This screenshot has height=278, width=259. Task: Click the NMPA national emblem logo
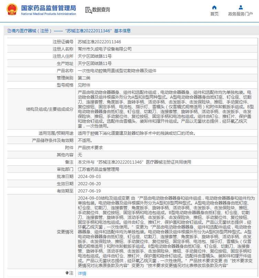(x=12, y=10)
